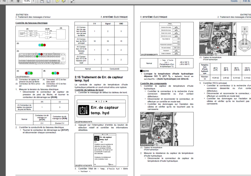Image resolution: width=251 pixels, height=176 pixels.
Task: Click the multimeter sensor illustration
Action: (244, 40)
